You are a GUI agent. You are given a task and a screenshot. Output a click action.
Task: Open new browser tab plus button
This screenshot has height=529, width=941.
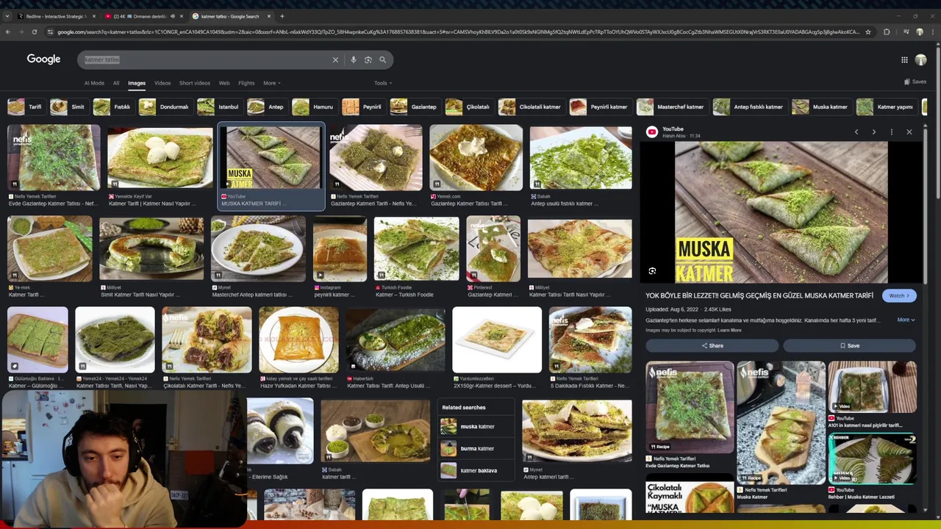click(282, 16)
